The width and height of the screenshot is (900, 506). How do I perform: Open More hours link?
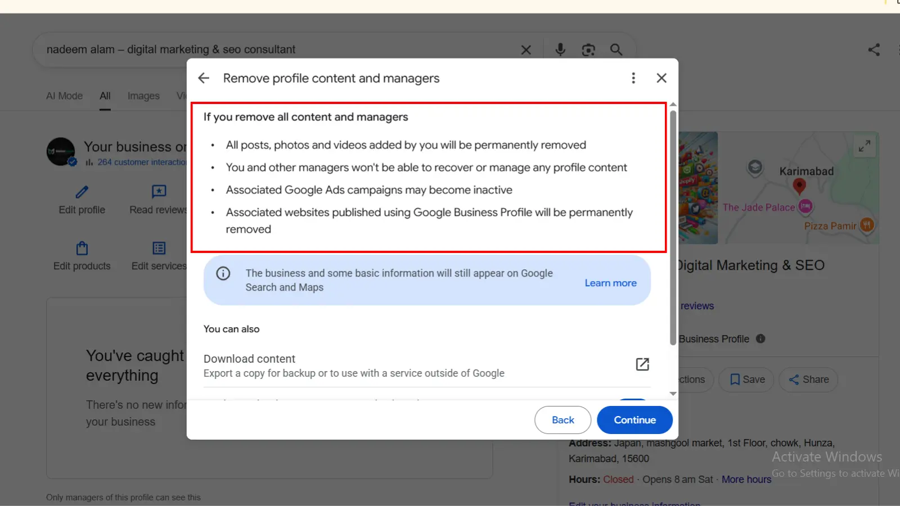pyautogui.click(x=746, y=480)
